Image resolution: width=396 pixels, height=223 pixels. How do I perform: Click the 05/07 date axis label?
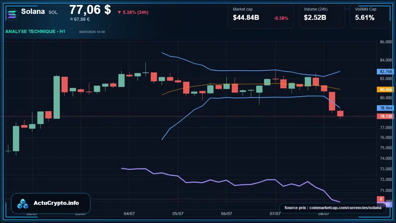178,214
